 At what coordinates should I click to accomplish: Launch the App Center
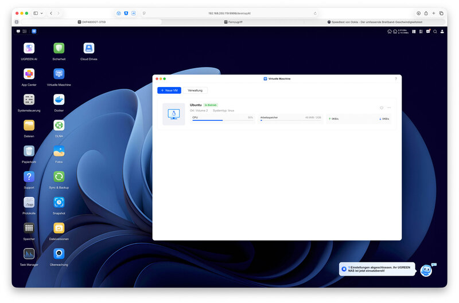tap(29, 74)
